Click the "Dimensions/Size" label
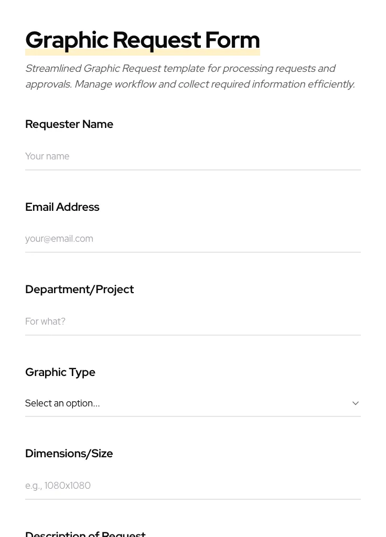This screenshot has height=537, width=386. [x=69, y=454]
